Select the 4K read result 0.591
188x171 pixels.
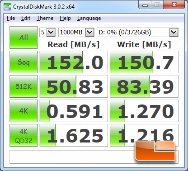74,111
